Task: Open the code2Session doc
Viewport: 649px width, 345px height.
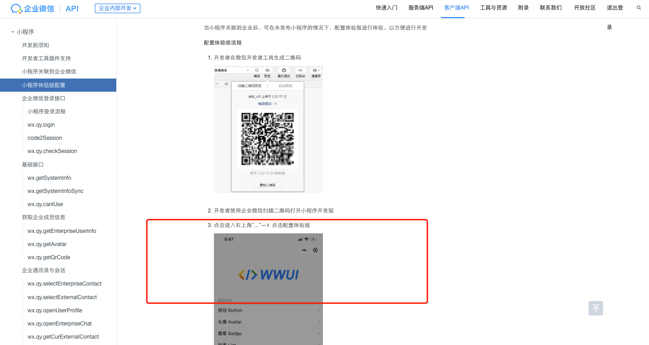Action: tap(45, 138)
